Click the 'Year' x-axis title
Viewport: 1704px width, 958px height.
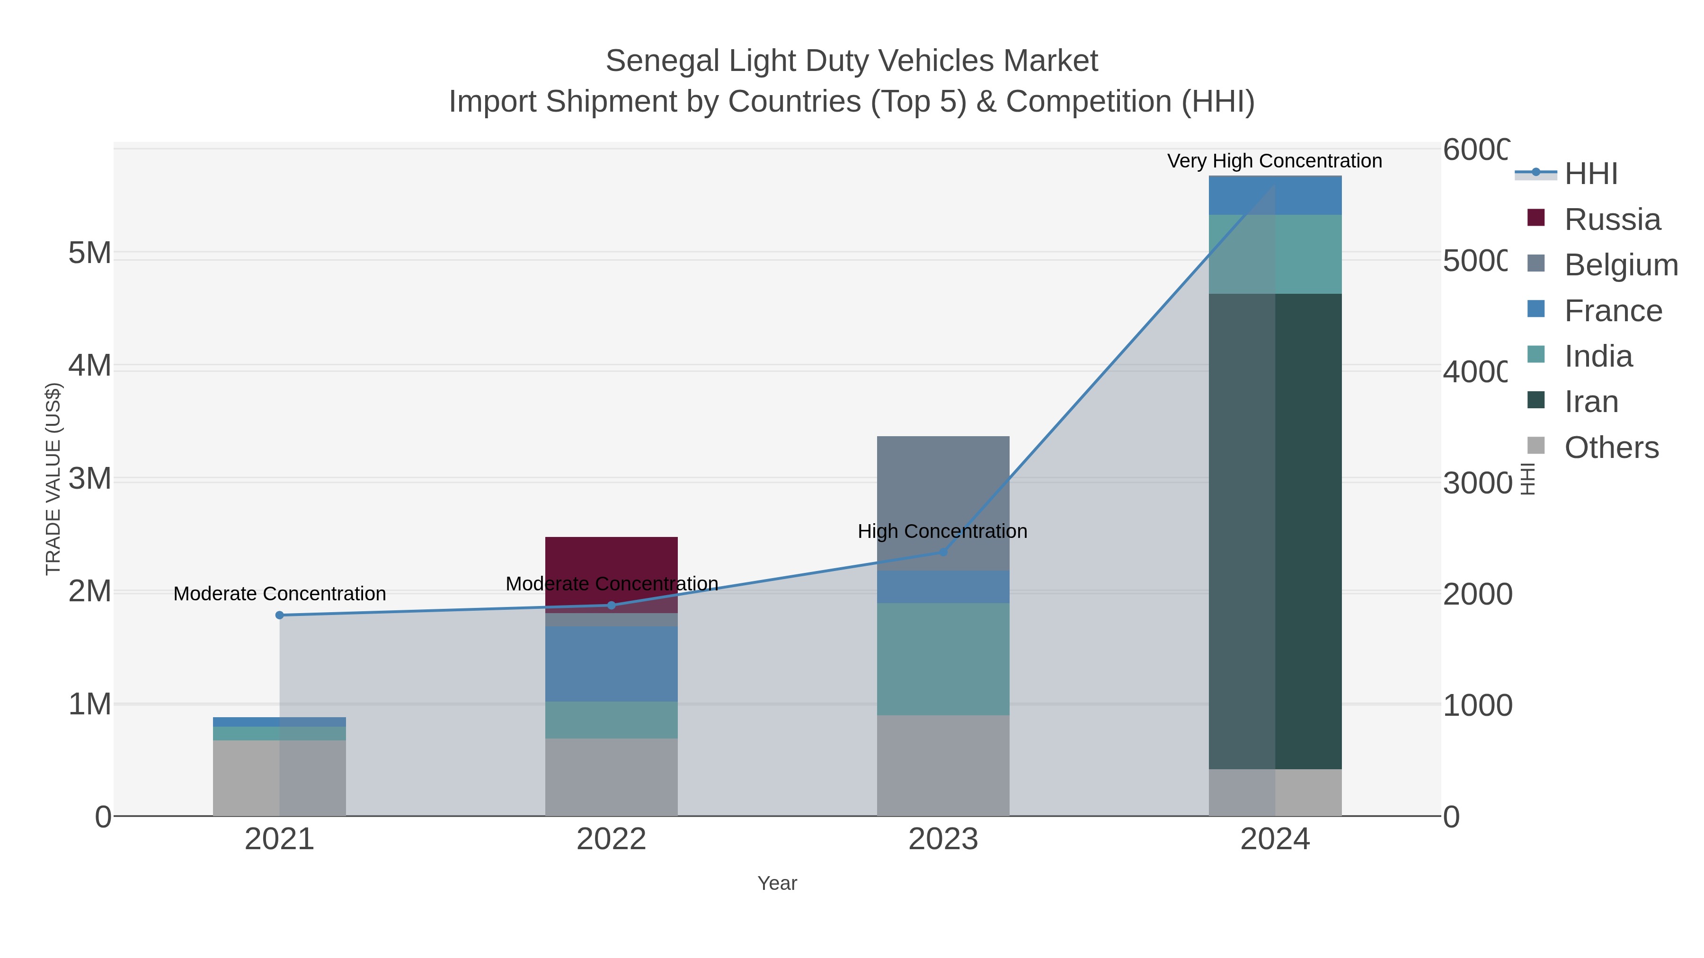pos(777,883)
